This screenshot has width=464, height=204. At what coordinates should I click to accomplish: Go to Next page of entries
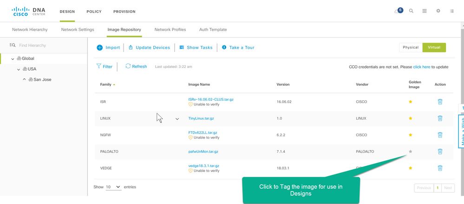tap(448, 188)
